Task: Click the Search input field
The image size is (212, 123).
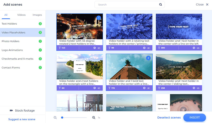Action: pyautogui.click(x=130, y=5)
